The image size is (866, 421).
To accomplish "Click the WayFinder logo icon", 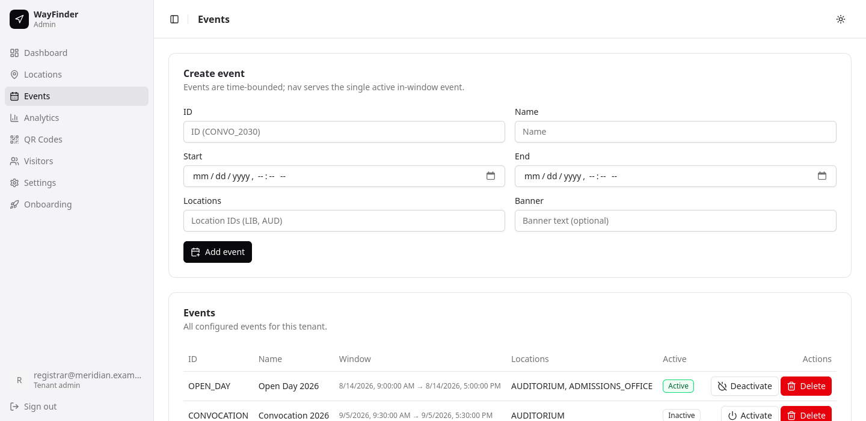I will [x=19, y=19].
